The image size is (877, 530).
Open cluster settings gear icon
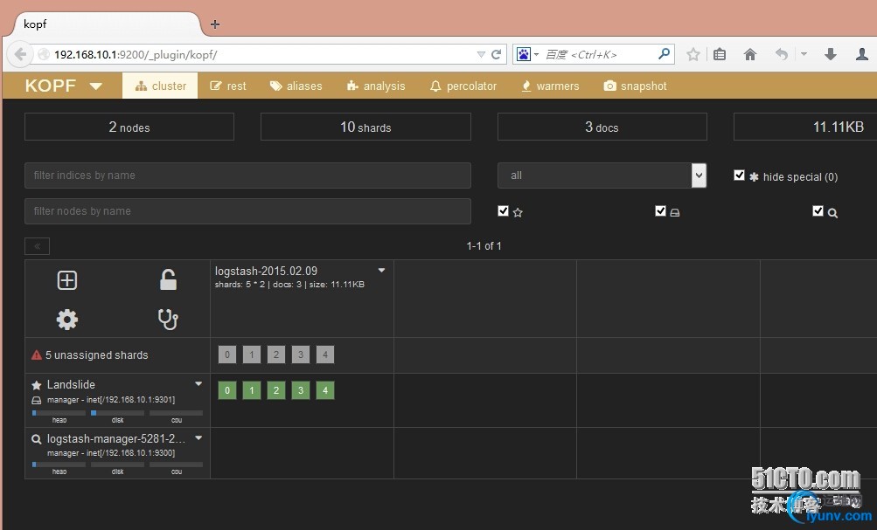[67, 320]
